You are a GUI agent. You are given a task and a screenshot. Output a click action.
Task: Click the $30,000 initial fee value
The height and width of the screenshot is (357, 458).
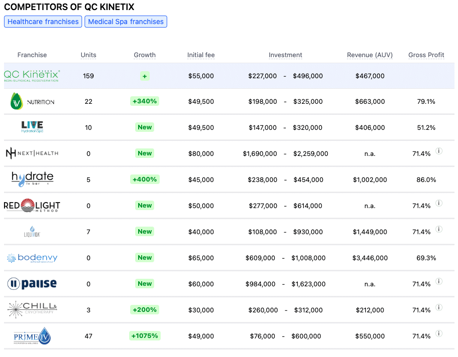pos(201,310)
